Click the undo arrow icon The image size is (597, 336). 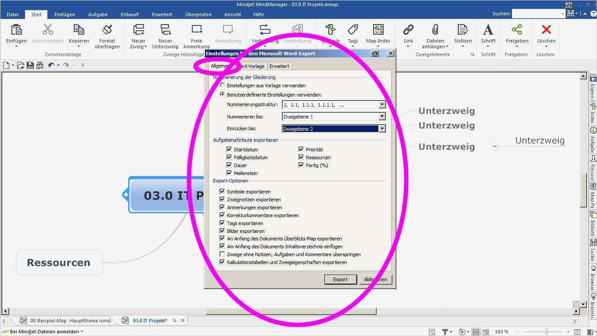click(51, 65)
